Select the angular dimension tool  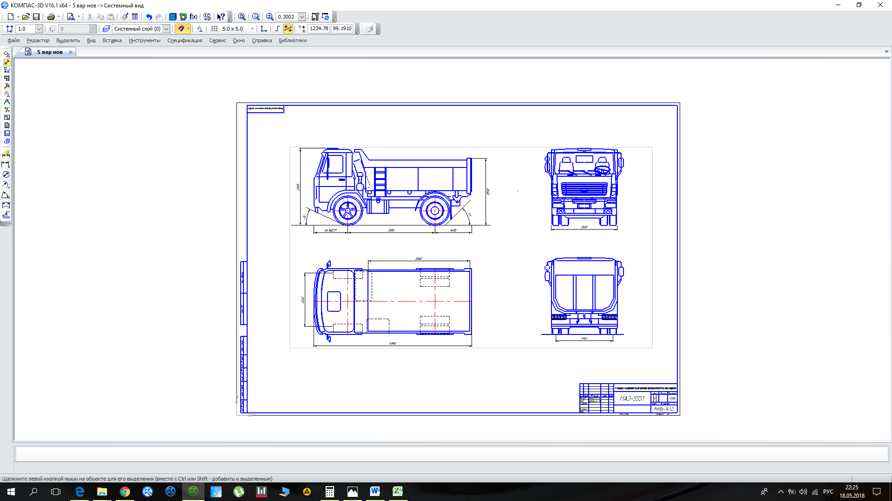point(6,195)
